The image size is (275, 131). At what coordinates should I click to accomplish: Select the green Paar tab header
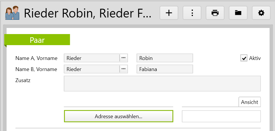click(x=37, y=40)
